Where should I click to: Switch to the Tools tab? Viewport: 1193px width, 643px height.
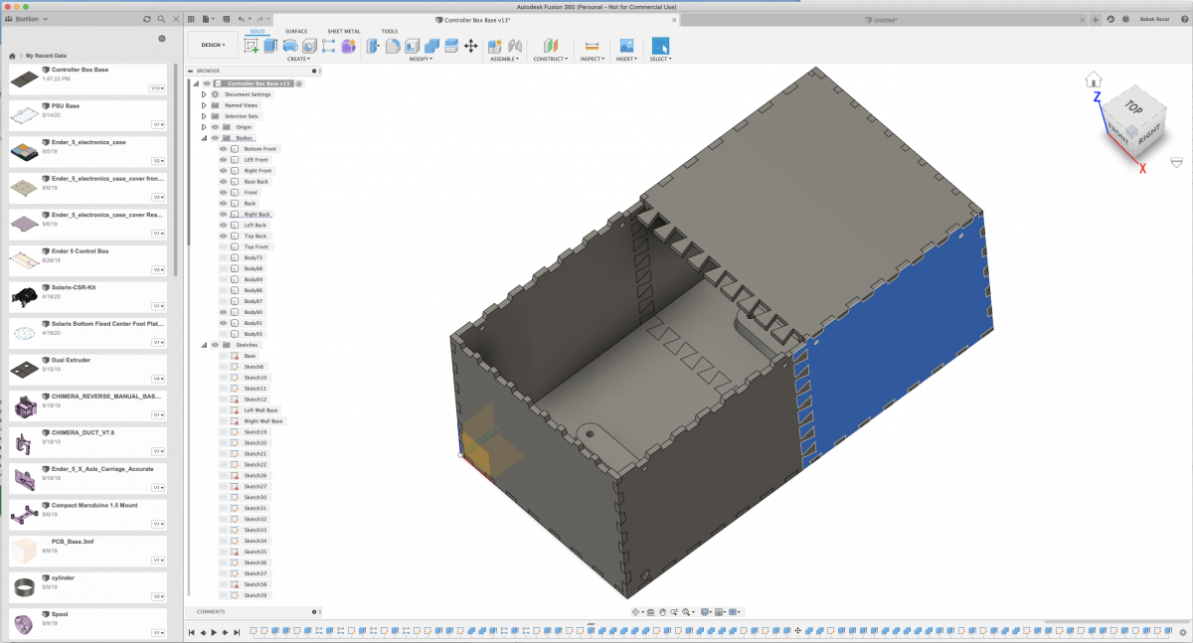pyautogui.click(x=390, y=31)
